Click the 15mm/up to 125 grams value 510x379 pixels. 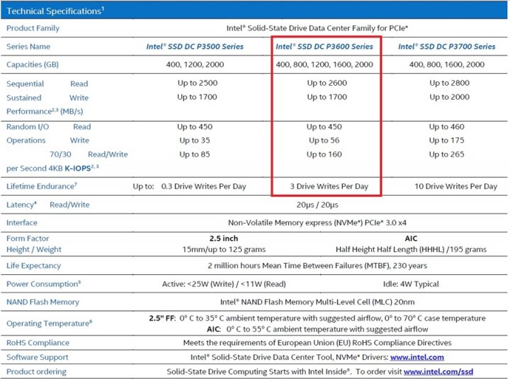coord(224,249)
